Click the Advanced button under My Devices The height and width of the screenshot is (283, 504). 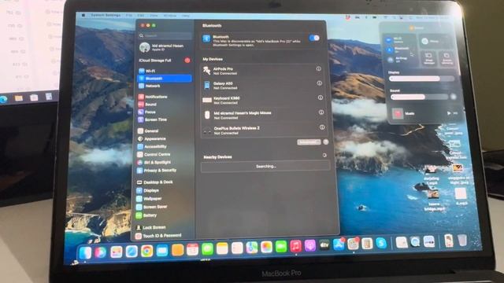309,141
